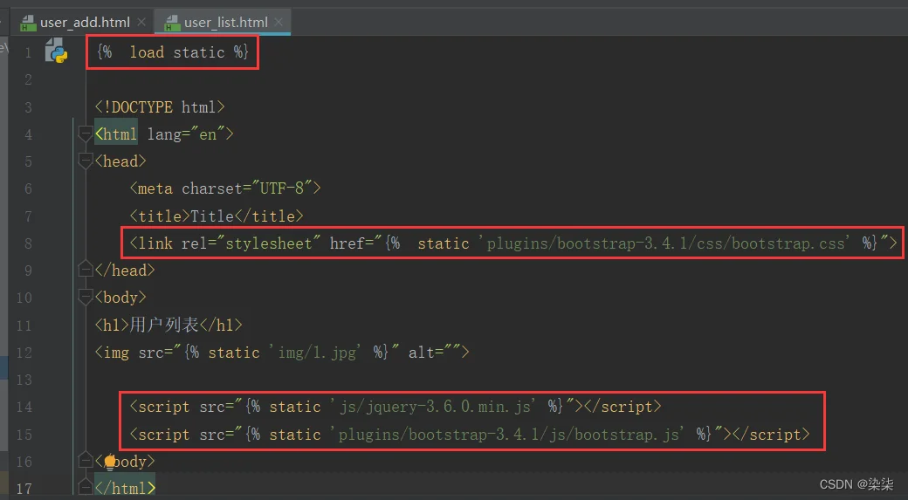Click the closing script tag on line 14
The image size is (908, 500).
tap(623, 407)
